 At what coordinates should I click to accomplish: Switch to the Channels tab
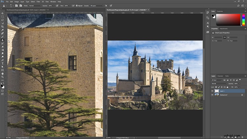click(220, 76)
